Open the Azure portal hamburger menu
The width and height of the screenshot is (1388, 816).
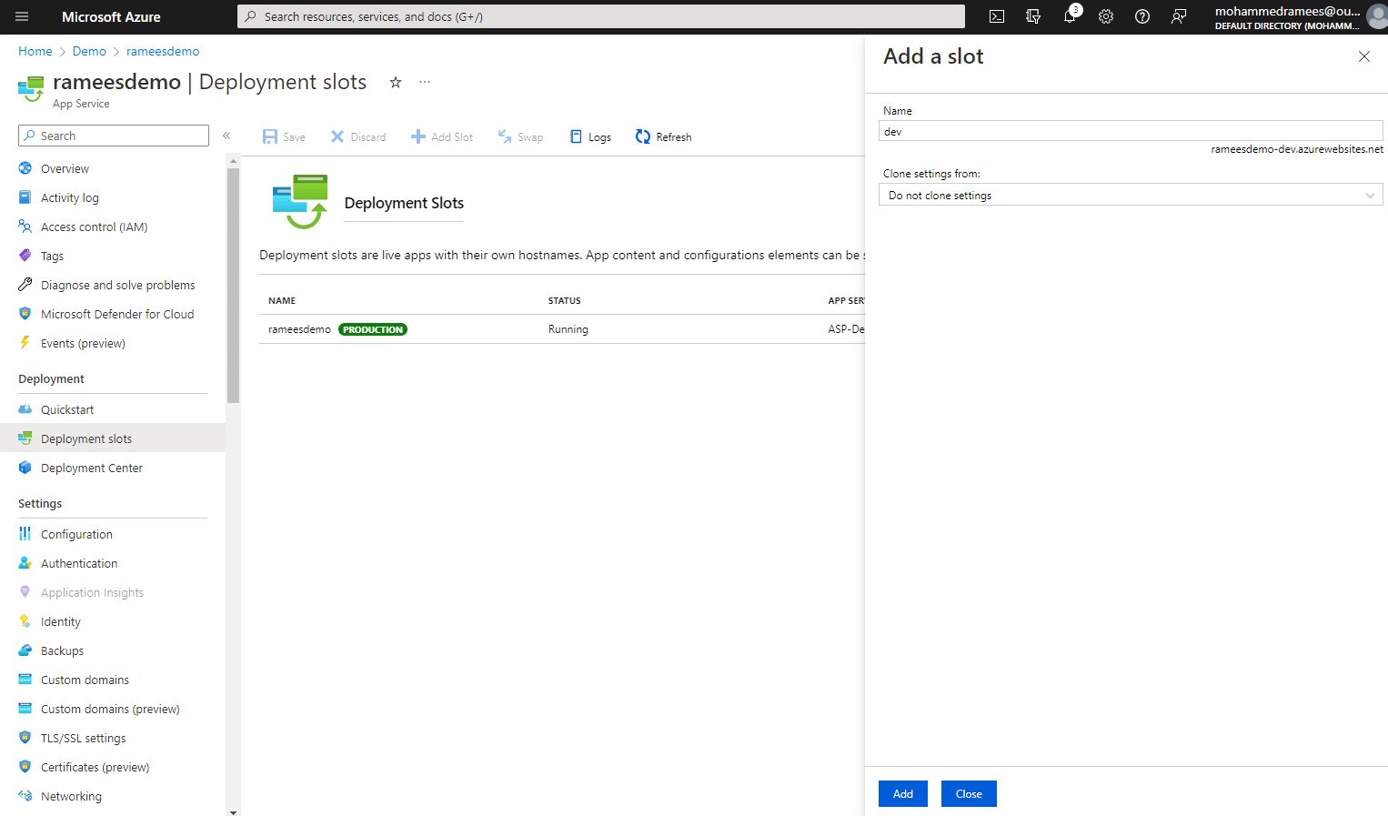click(x=22, y=16)
